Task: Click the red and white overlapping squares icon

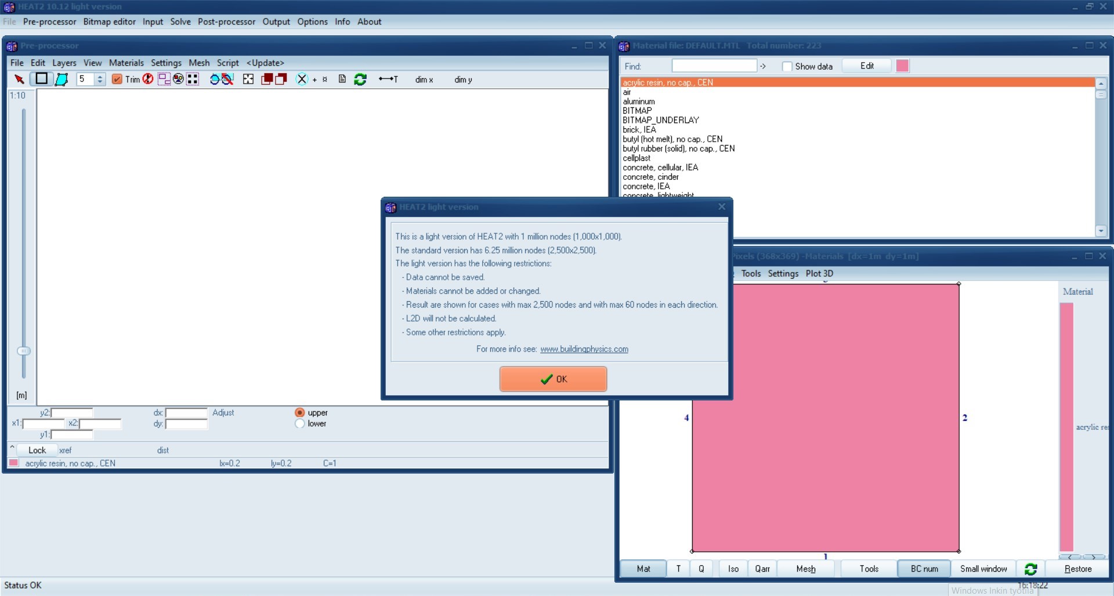Action: point(281,80)
